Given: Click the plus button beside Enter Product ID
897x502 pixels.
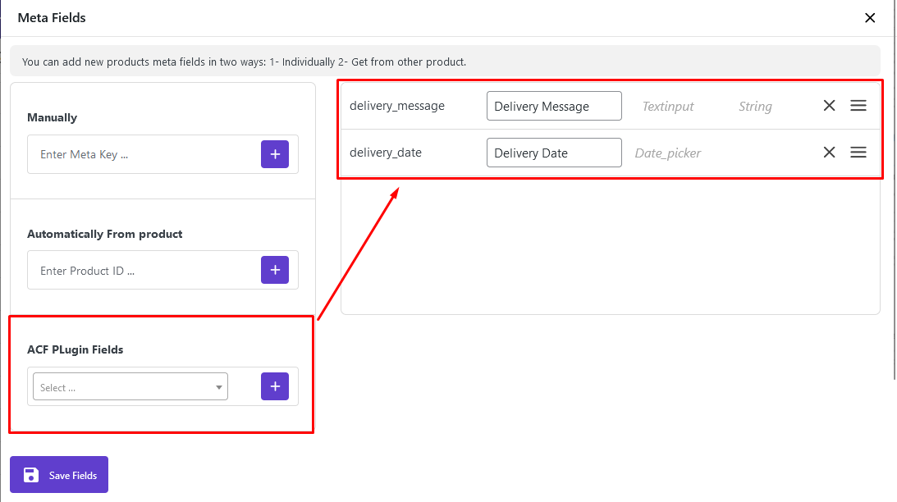Looking at the screenshot, I should coord(274,270).
